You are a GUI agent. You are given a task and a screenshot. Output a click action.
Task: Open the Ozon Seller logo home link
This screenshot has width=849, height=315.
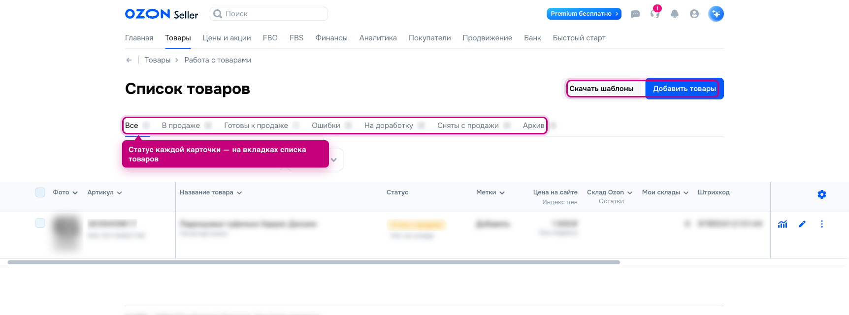coord(162,14)
